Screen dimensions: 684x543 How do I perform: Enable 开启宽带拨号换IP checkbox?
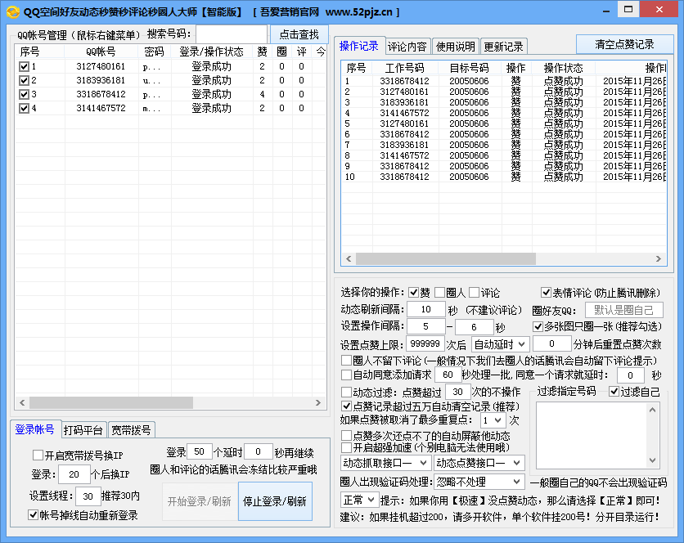pyautogui.click(x=38, y=455)
